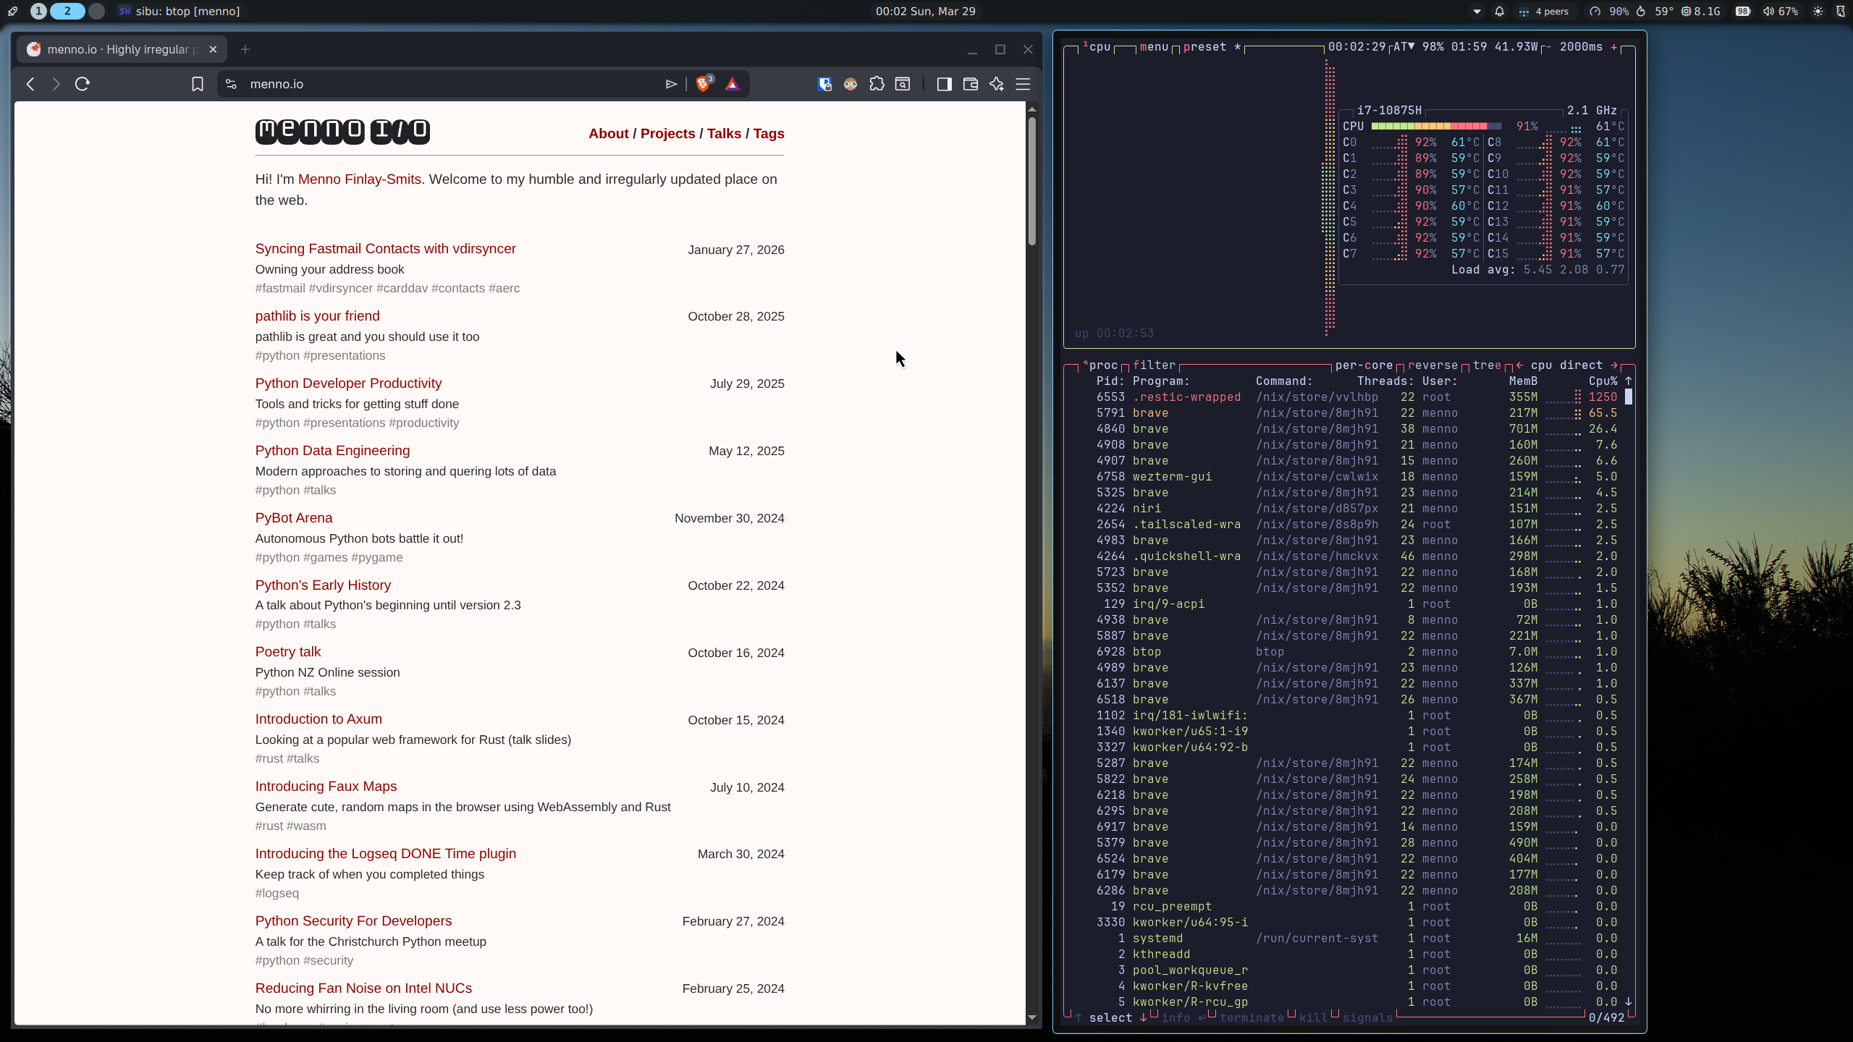
Task: Click the Brave Rewards triangle icon
Action: pyautogui.click(x=733, y=84)
